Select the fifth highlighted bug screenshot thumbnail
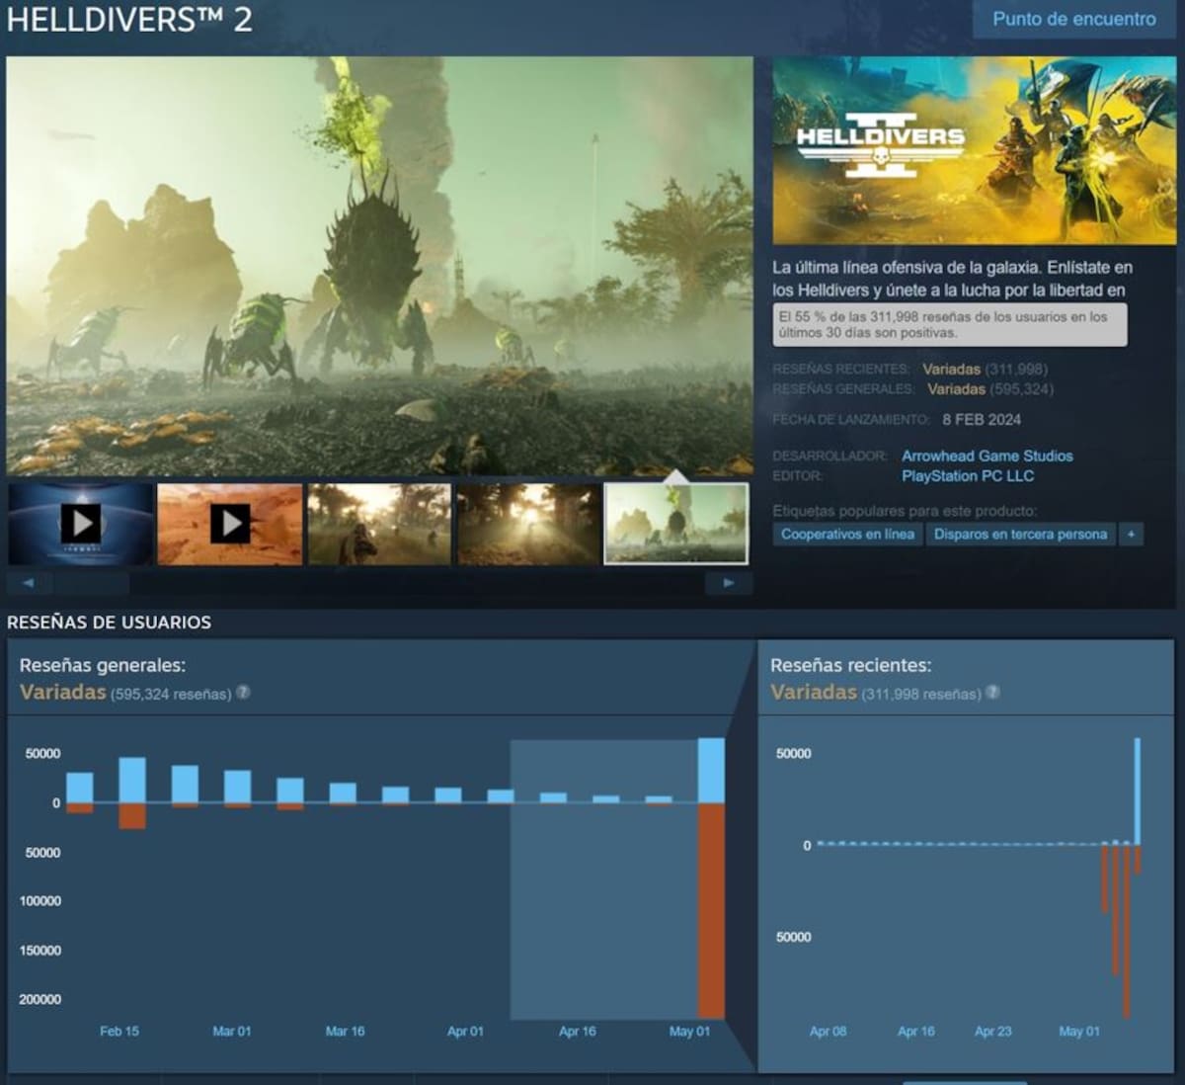This screenshot has width=1185, height=1085. tap(676, 524)
